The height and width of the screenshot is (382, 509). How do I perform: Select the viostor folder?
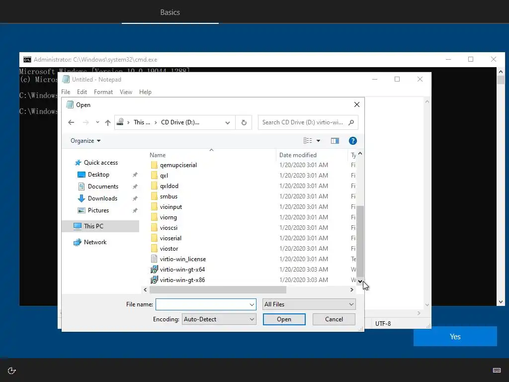[x=169, y=249]
